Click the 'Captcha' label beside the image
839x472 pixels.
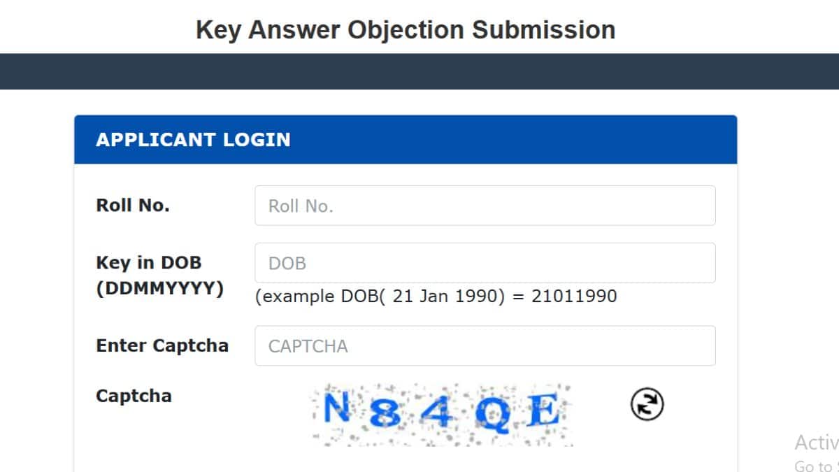coord(134,396)
